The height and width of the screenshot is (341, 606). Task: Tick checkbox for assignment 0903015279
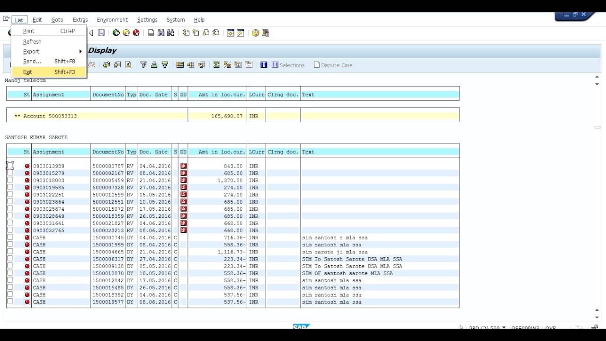pos(10,173)
